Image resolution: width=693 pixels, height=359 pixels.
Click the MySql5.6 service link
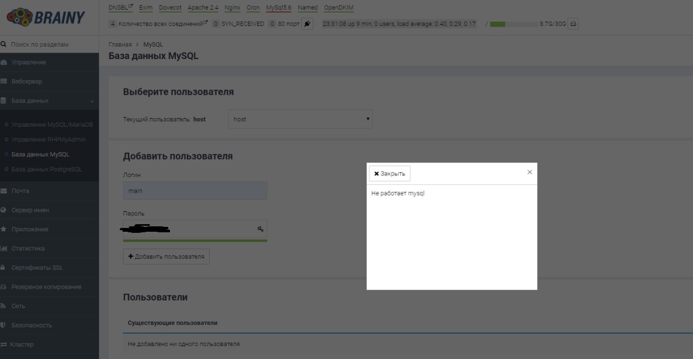tap(278, 8)
